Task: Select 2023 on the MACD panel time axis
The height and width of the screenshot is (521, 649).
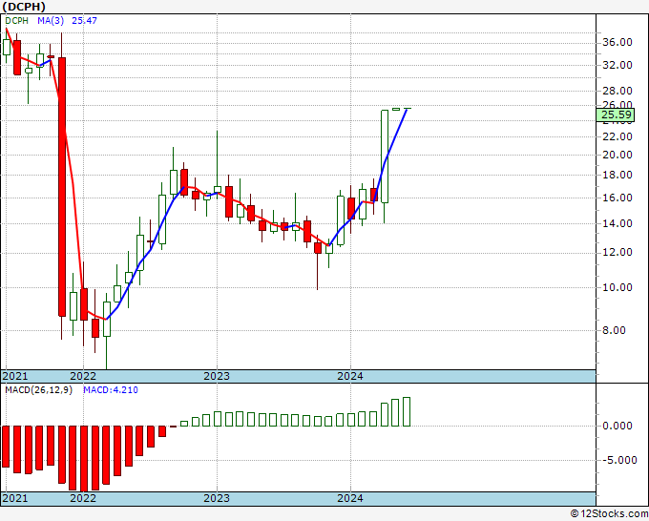Action: [217, 498]
